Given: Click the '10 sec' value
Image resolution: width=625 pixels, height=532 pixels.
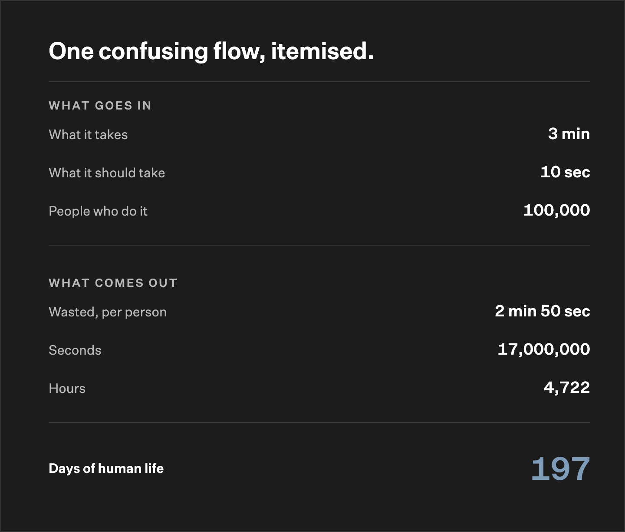Looking at the screenshot, I should (x=565, y=172).
